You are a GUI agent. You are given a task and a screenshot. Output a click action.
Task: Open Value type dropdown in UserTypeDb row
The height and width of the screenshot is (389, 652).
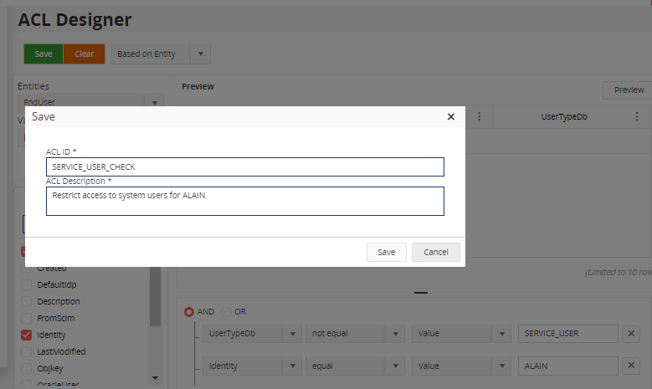tap(502, 334)
